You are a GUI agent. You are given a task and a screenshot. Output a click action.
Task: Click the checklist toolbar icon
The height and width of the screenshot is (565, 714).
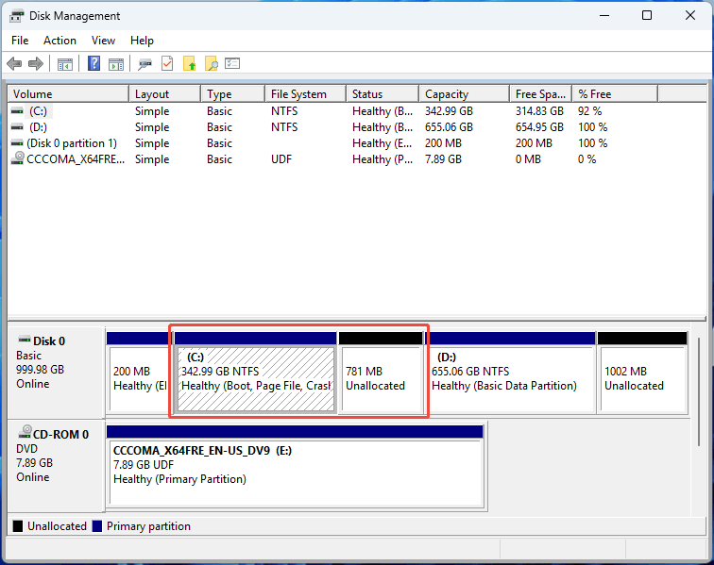[x=232, y=63]
